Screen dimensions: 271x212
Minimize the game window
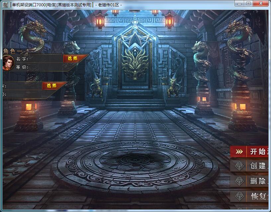[240, 3]
